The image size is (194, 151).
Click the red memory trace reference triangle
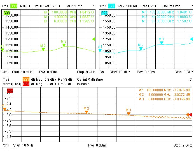tap(191, 115)
